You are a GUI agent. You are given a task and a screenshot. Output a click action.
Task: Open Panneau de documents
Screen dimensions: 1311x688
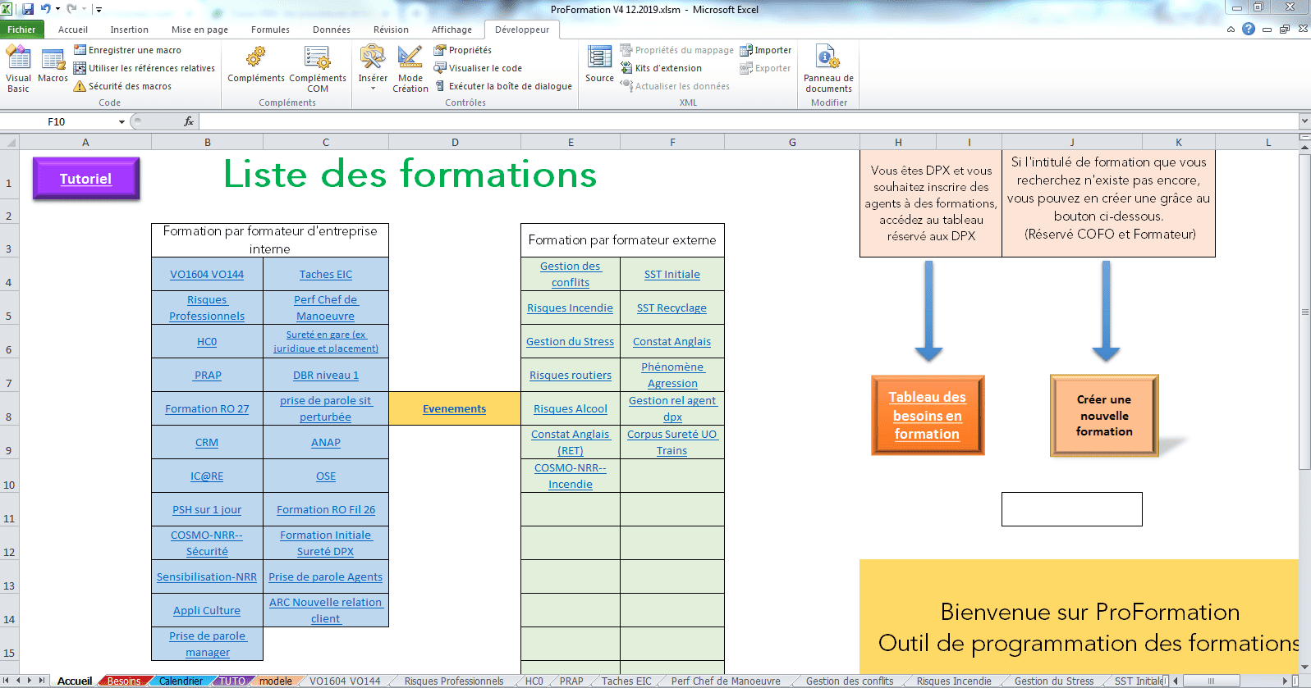pyautogui.click(x=828, y=68)
